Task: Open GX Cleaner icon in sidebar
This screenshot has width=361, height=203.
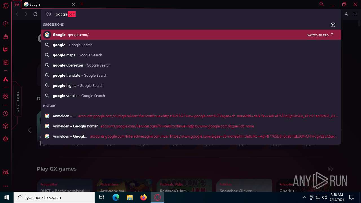Action: click(5, 37)
